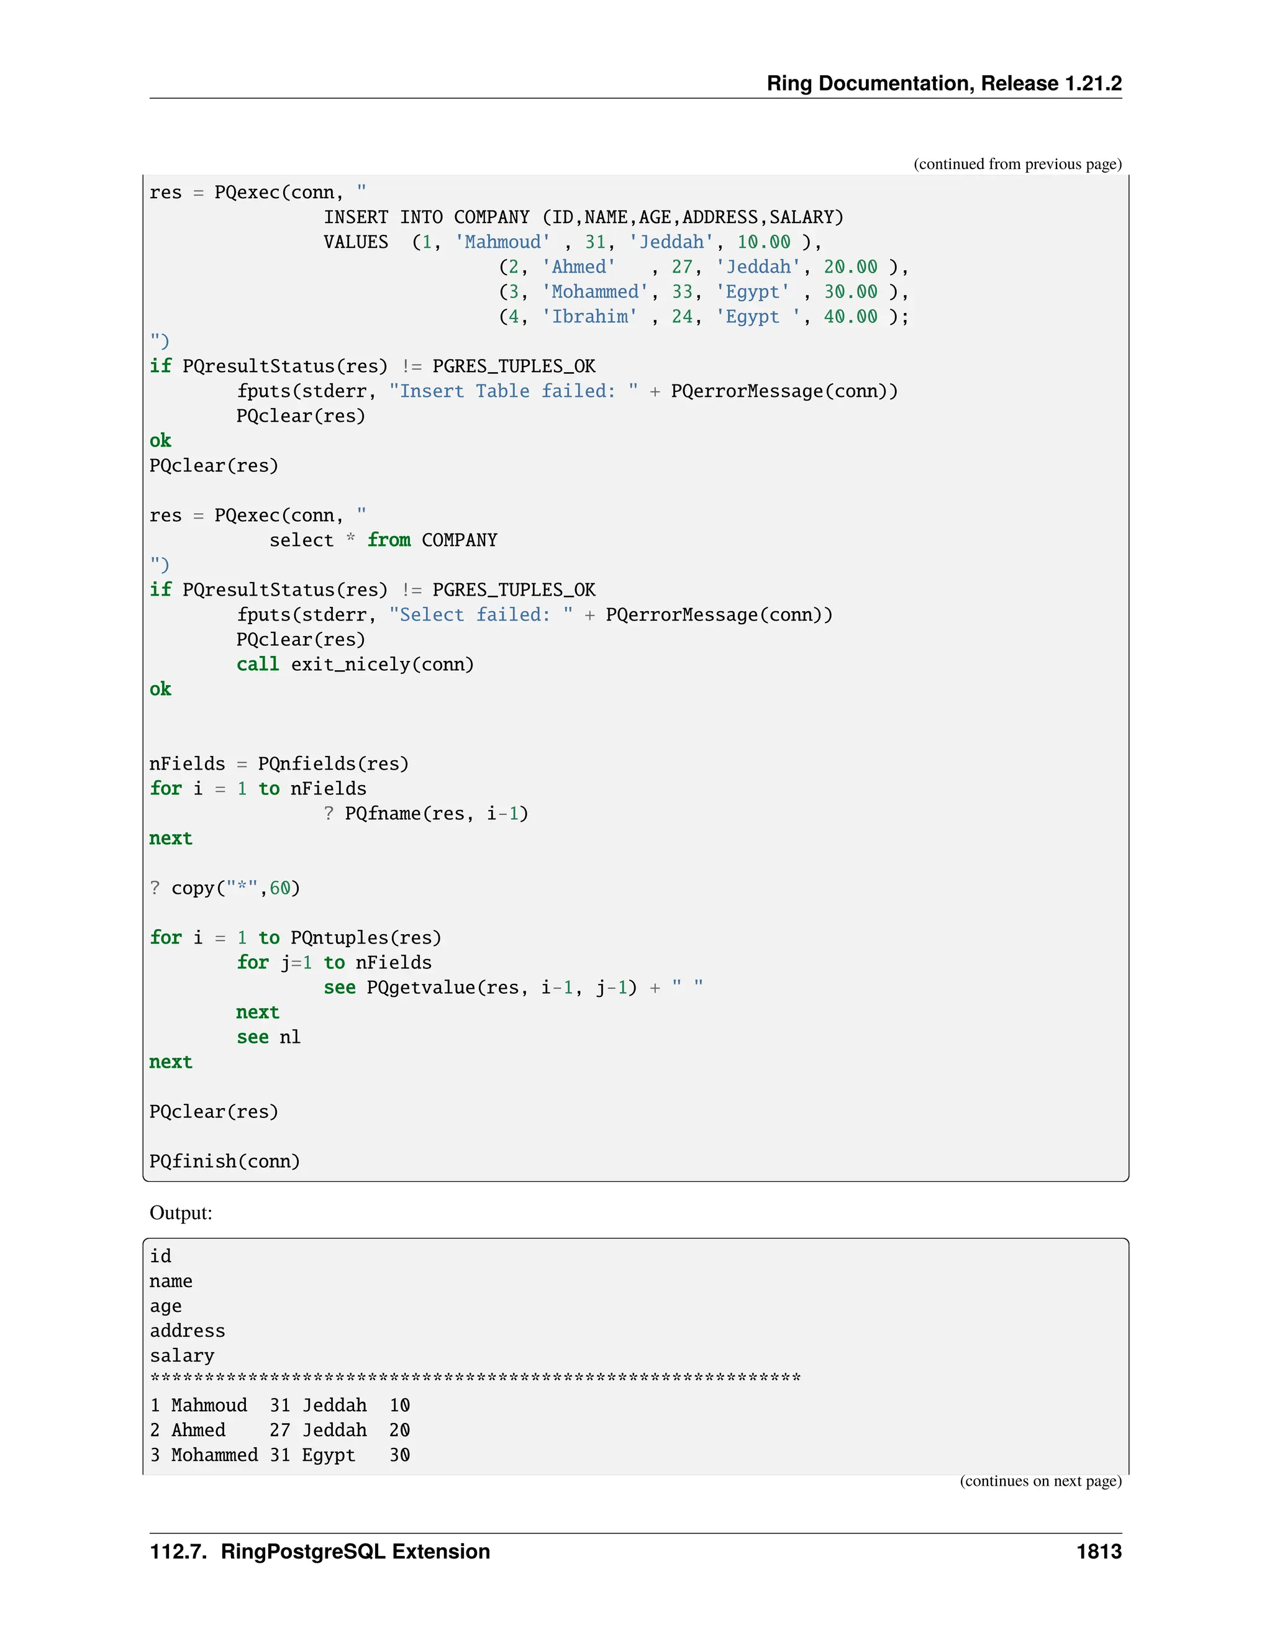
Task: Click the 'see nl' line
Action: (268, 1038)
